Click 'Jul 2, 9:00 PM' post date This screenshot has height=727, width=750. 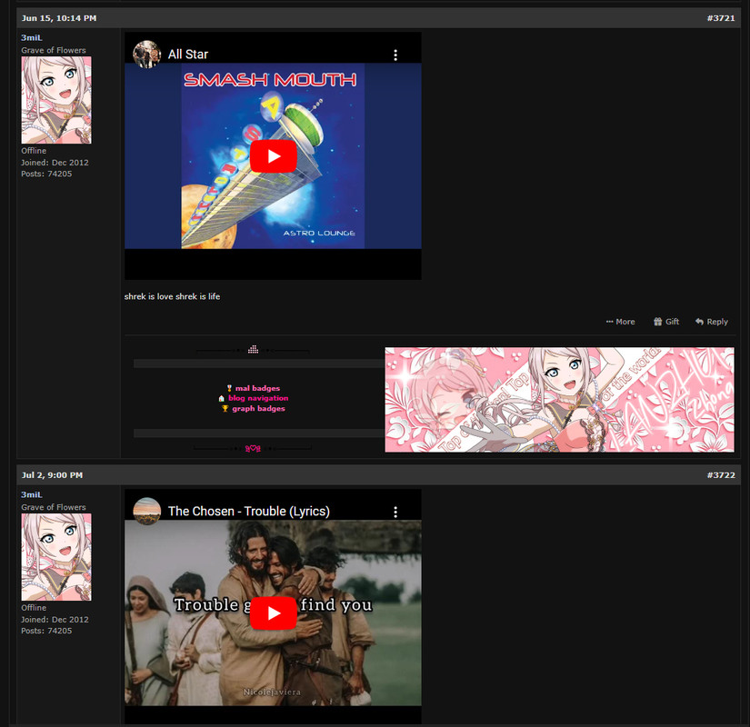52,475
